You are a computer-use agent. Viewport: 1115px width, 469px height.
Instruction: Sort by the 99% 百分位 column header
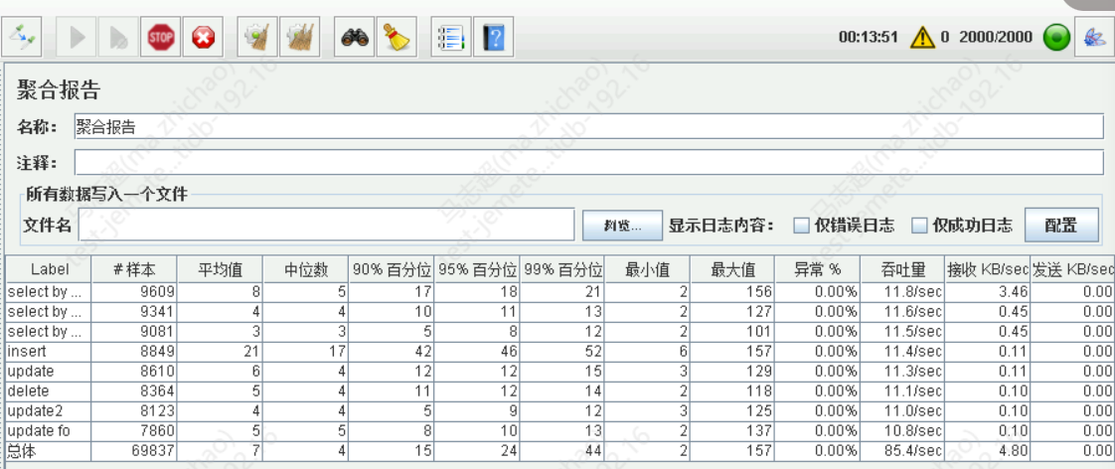tap(562, 269)
